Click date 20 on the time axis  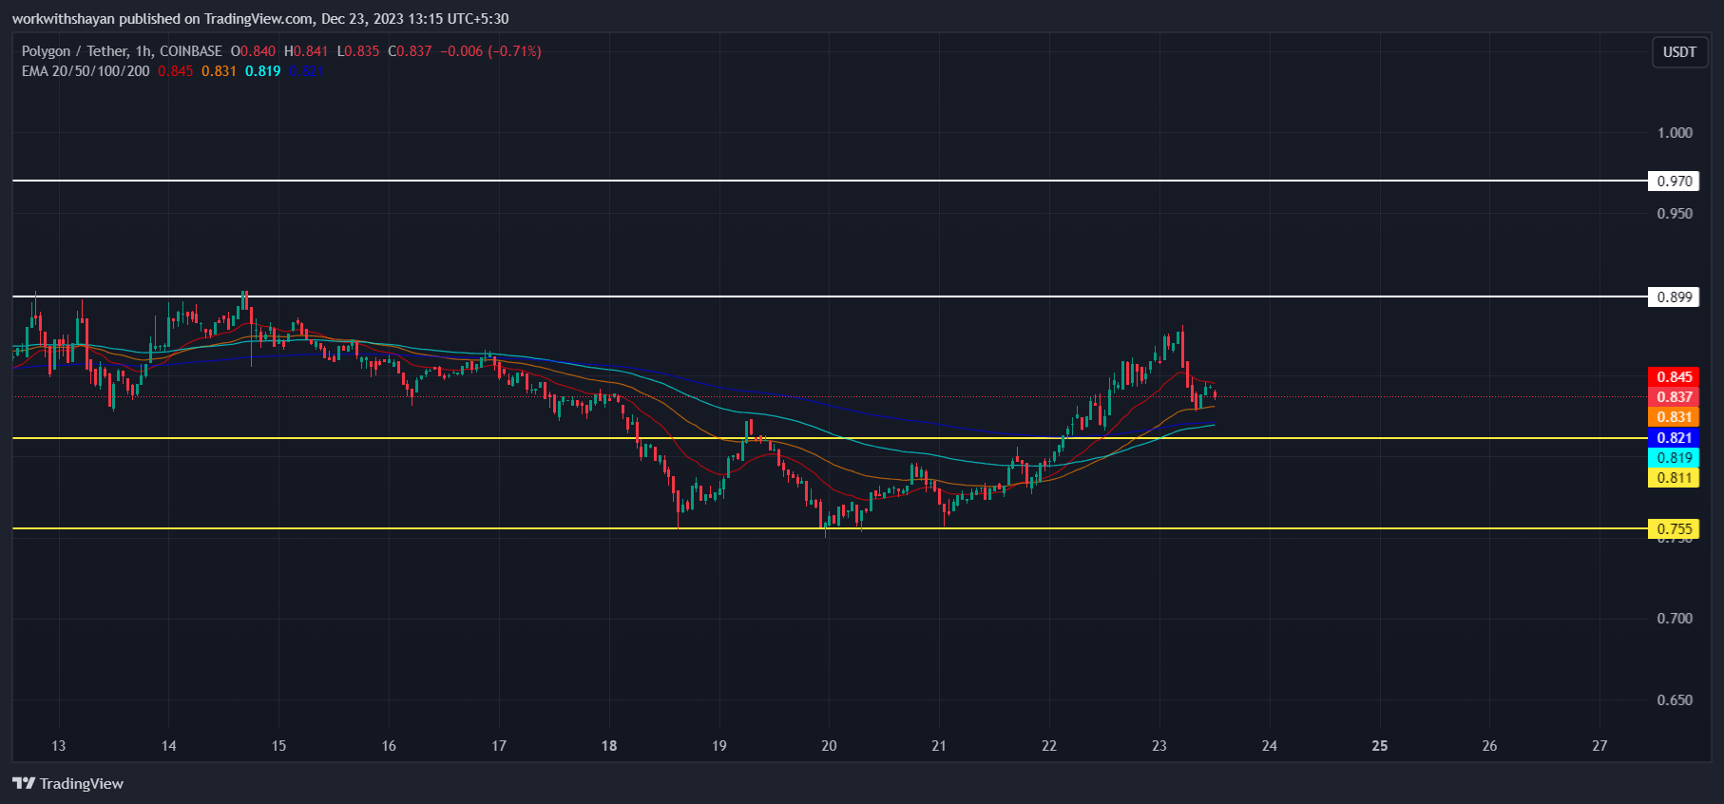[829, 745]
